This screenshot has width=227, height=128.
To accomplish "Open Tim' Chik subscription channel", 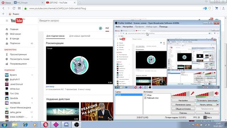I will click(14, 94).
